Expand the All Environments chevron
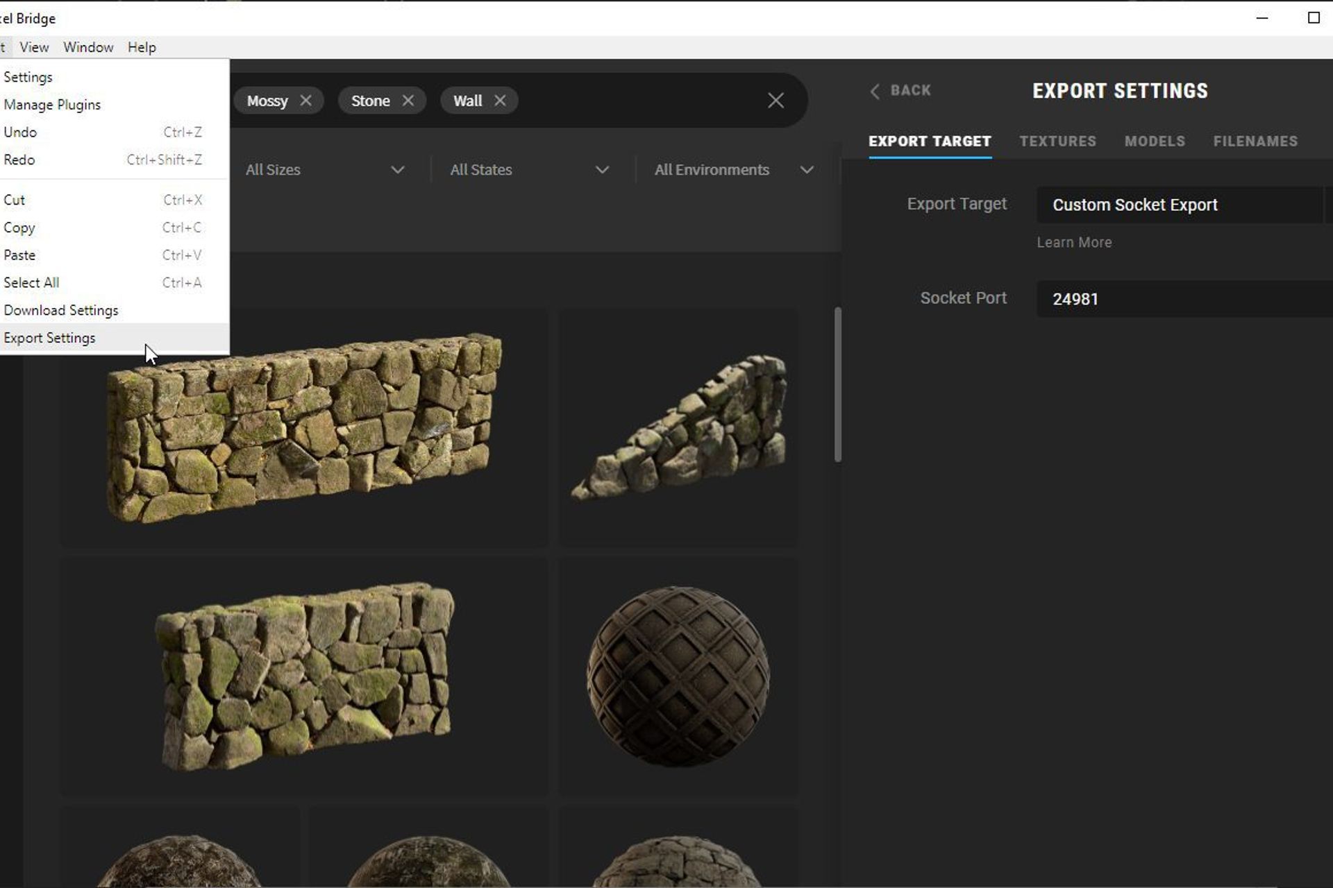The width and height of the screenshot is (1333, 888). point(807,169)
